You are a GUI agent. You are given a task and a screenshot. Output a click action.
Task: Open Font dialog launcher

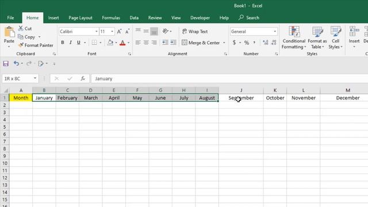[129, 54]
